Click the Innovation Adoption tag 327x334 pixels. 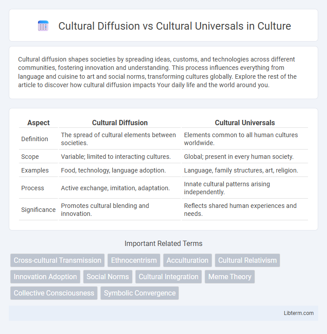pyautogui.click(x=46, y=276)
